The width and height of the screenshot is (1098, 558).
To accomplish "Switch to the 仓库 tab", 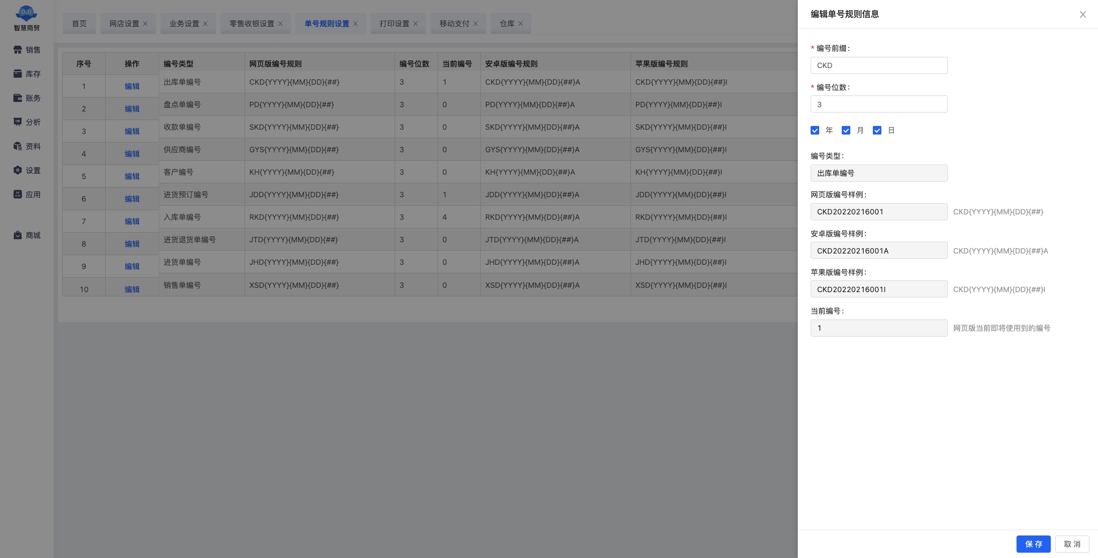I will point(507,24).
